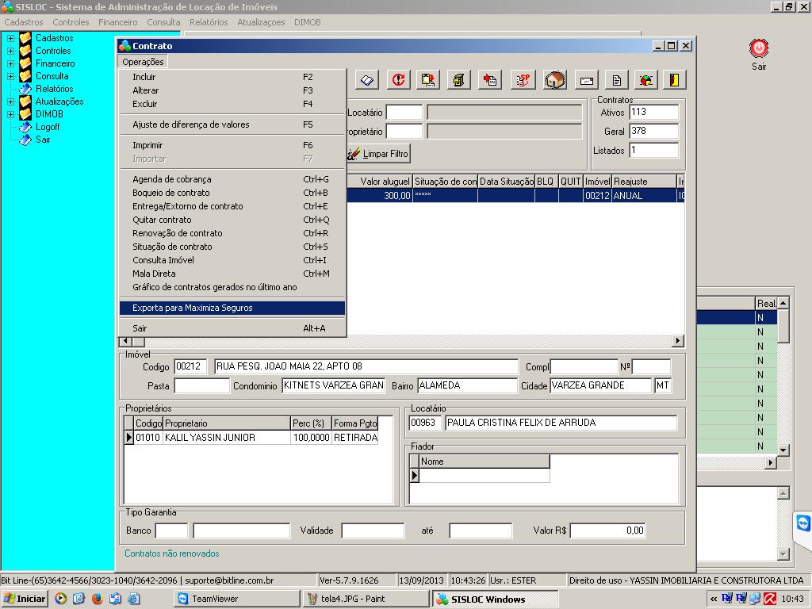Click the Geral count field showing 378
812x609 pixels.
(x=654, y=131)
